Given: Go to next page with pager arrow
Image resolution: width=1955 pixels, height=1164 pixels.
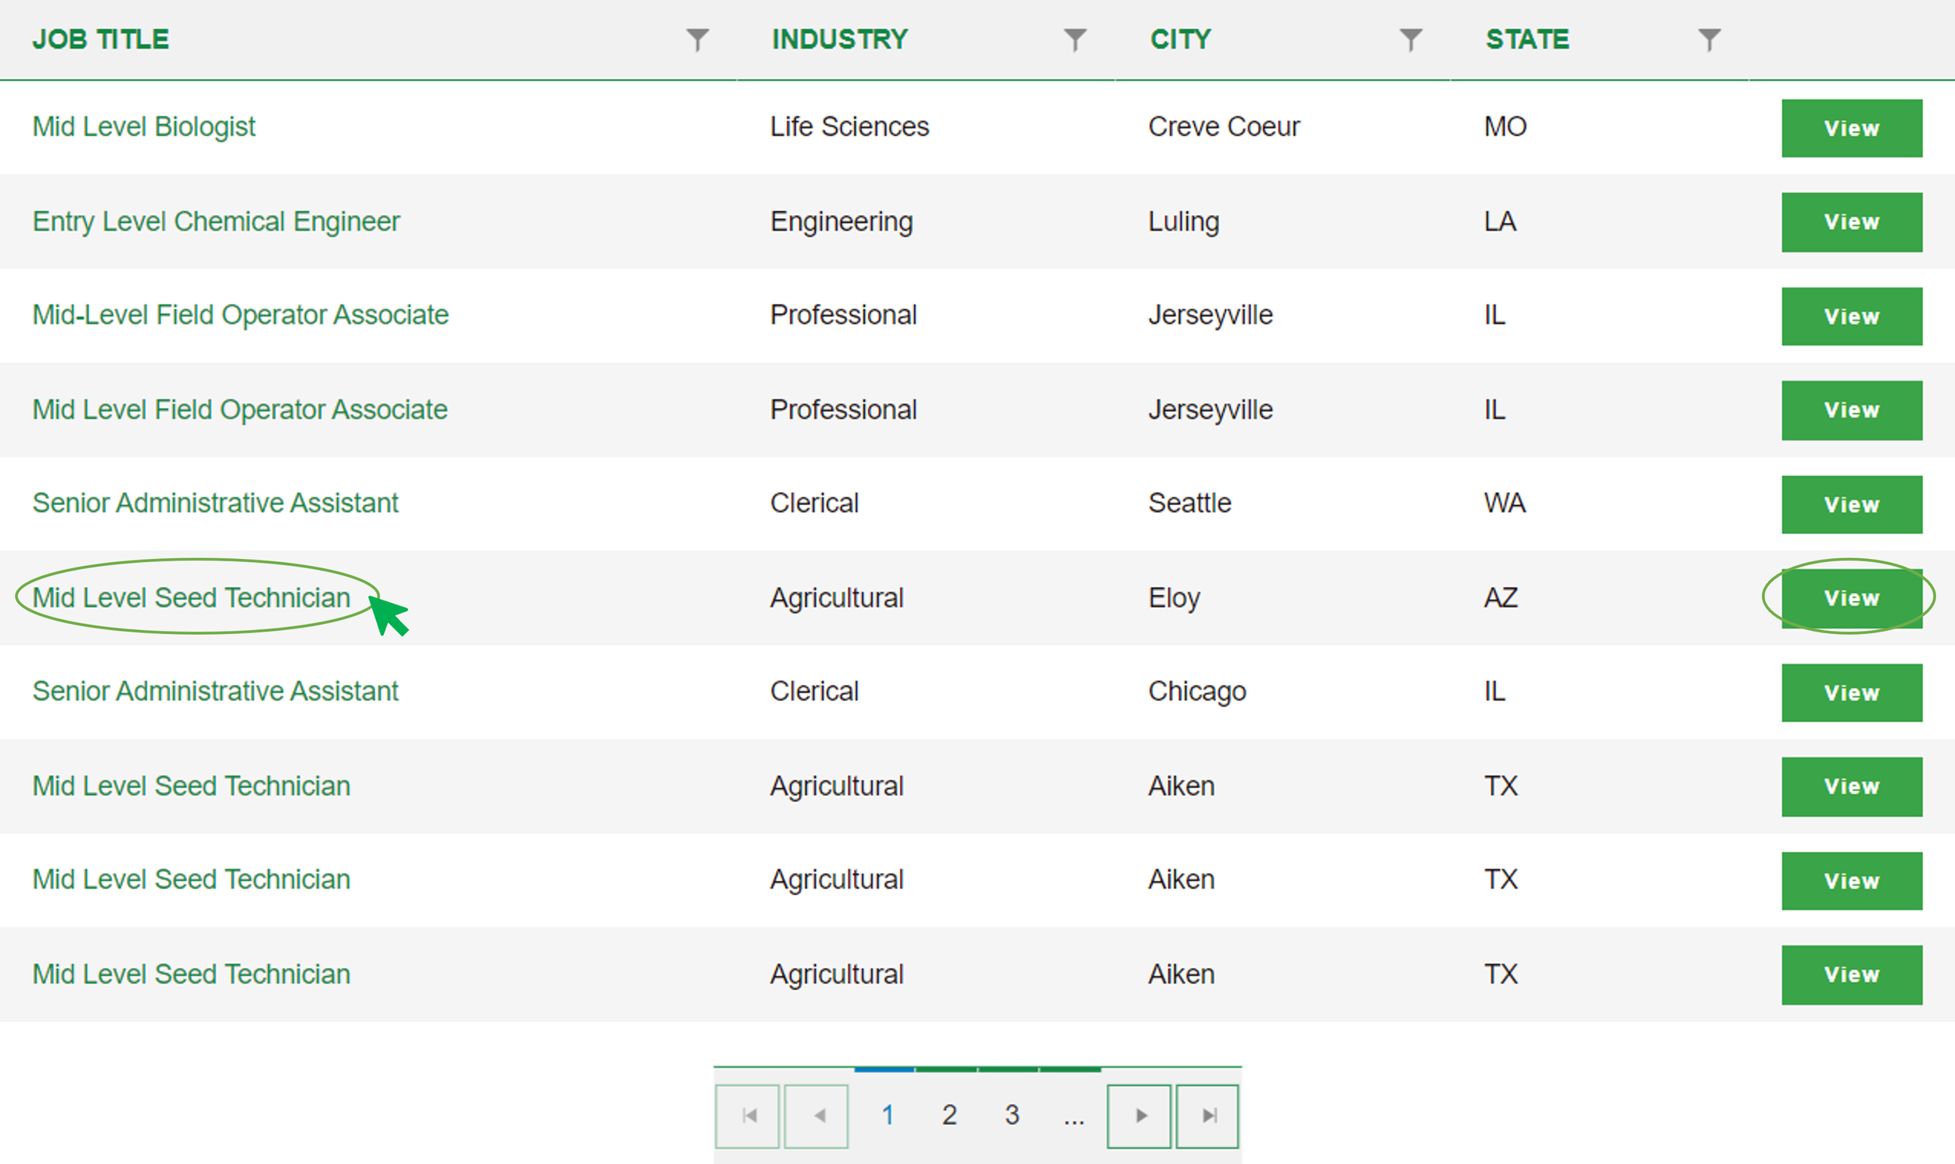Looking at the screenshot, I should click(1139, 1116).
